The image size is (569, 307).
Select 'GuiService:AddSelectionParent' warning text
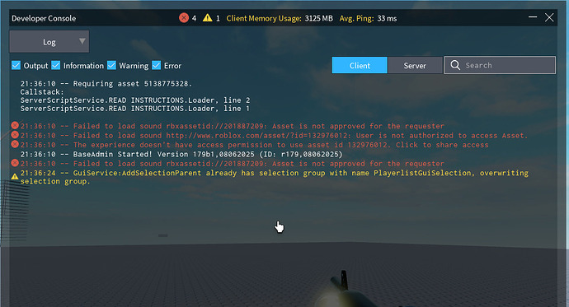[x=275, y=177]
